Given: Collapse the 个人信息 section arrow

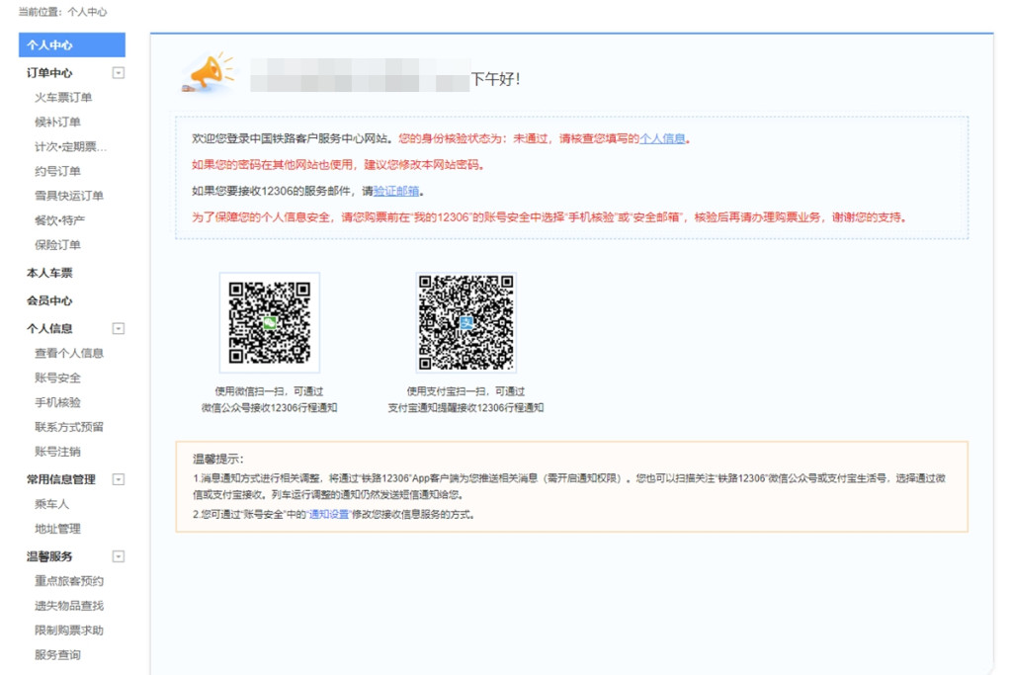Looking at the screenshot, I should (x=119, y=328).
